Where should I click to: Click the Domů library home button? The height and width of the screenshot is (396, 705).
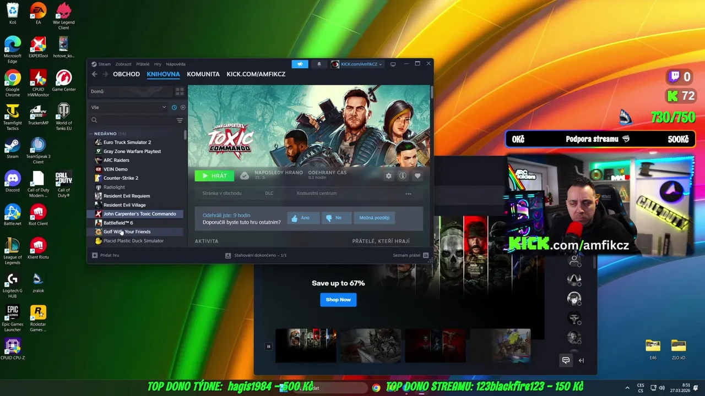tap(130, 91)
